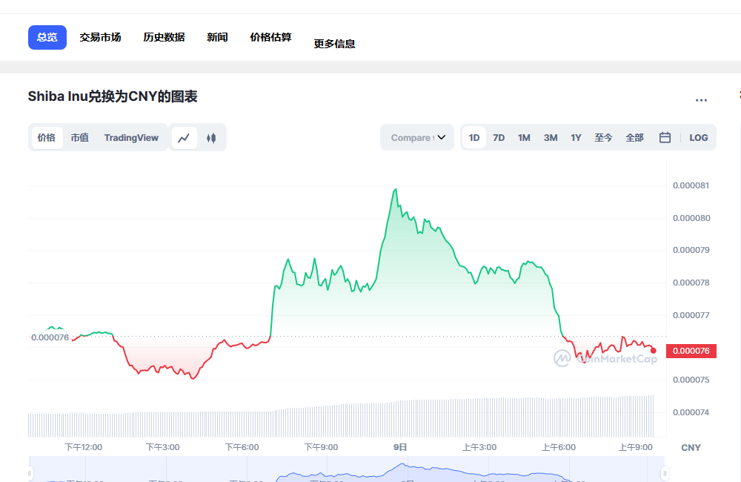Open the 新闻 tab
This screenshot has width=741, height=482.
pos(217,36)
